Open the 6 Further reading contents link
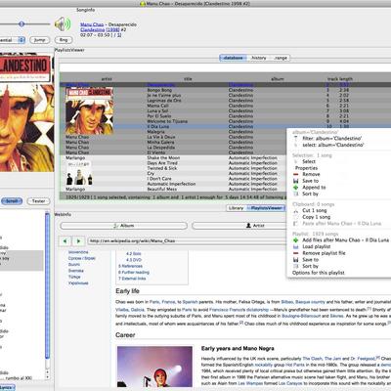391x391 pixels. click(x=134, y=273)
